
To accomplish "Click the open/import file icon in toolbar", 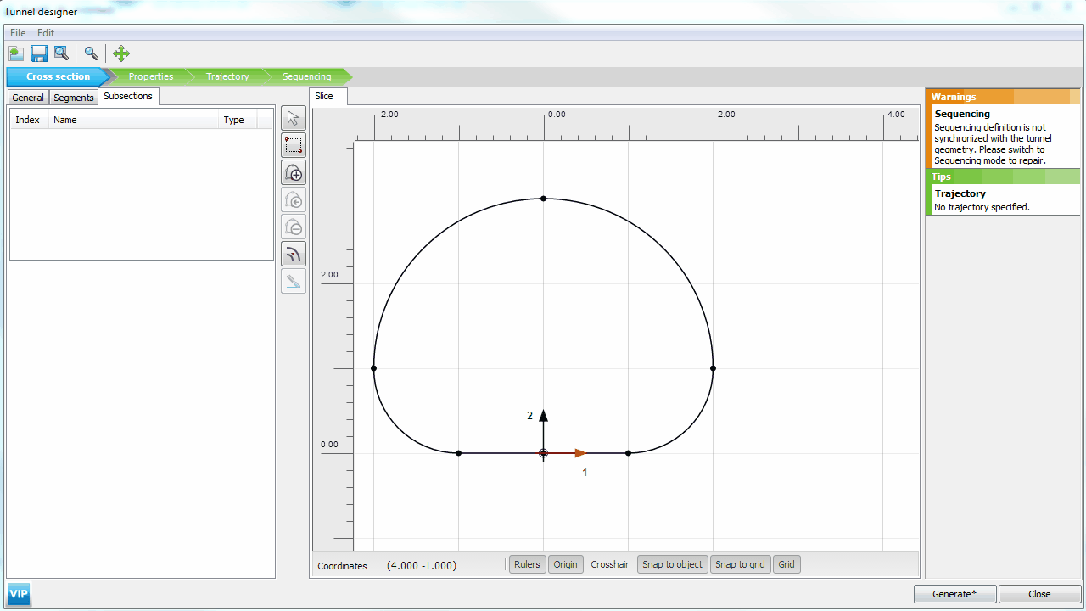I will pos(16,53).
